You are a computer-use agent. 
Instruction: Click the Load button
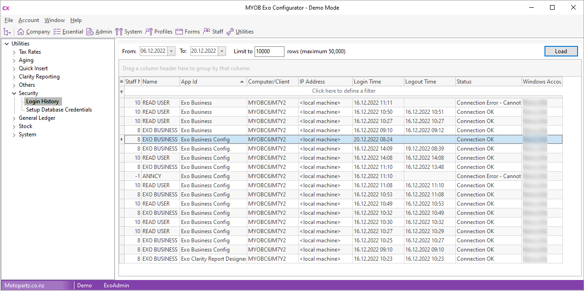(561, 51)
